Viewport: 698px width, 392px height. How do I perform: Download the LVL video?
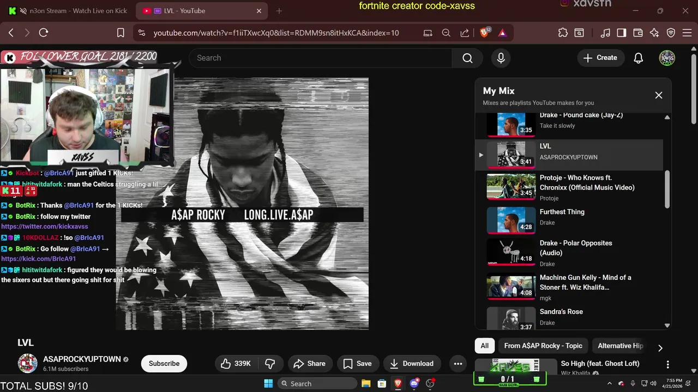pos(412,364)
